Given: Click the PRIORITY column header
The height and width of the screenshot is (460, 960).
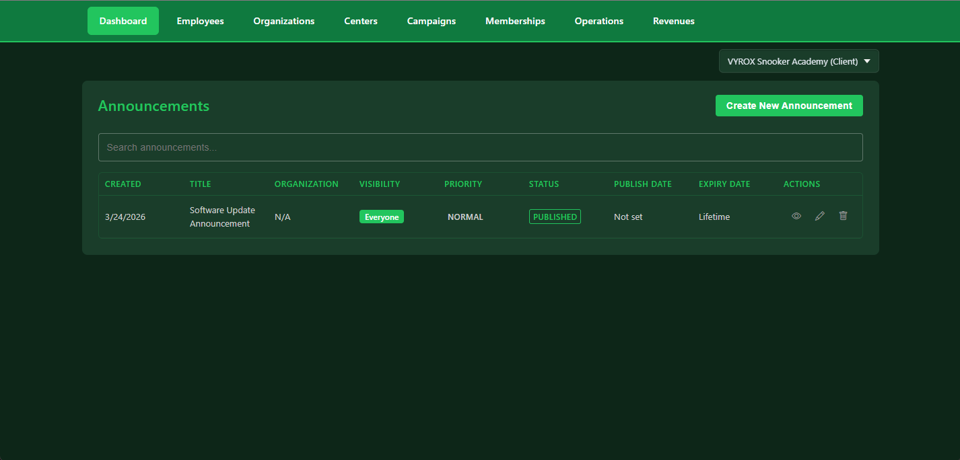Looking at the screenshot, I should pyautogui.click(x=463, y=184).
